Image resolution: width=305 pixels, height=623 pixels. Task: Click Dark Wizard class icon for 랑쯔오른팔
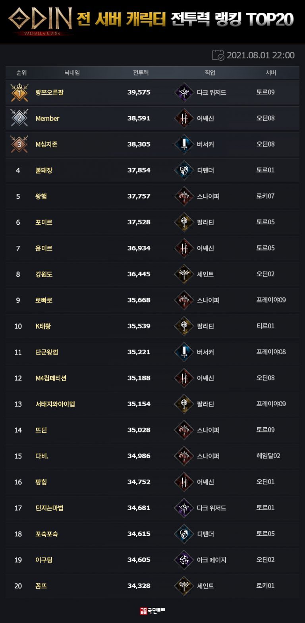184,93
